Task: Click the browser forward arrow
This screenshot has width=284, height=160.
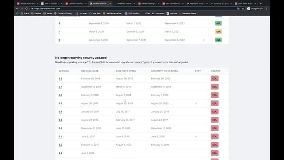Action: coord(22,8)
